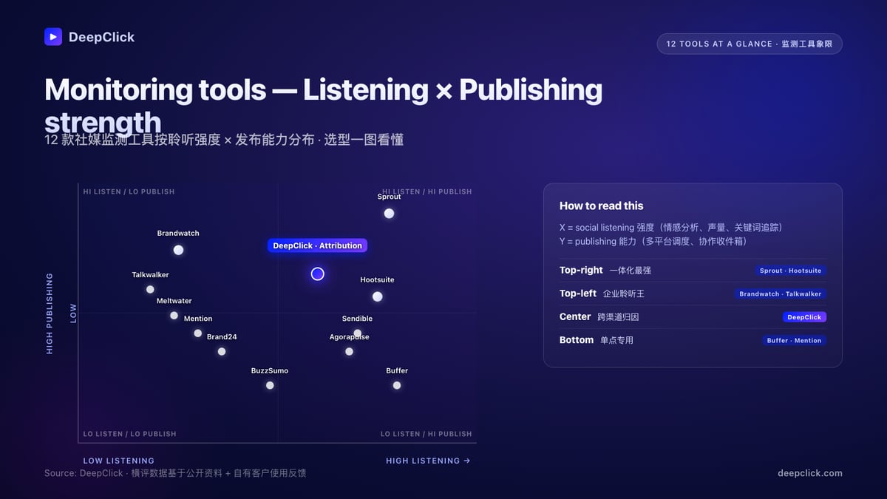The image size is (887, 499).
Task: Click the LOW LISTENING axis label
Action: pos(119,461)
